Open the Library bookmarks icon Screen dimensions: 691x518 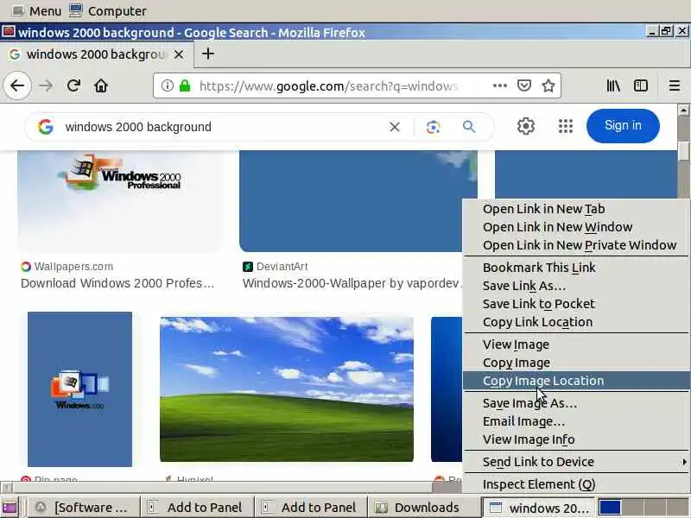coord(613,85)
